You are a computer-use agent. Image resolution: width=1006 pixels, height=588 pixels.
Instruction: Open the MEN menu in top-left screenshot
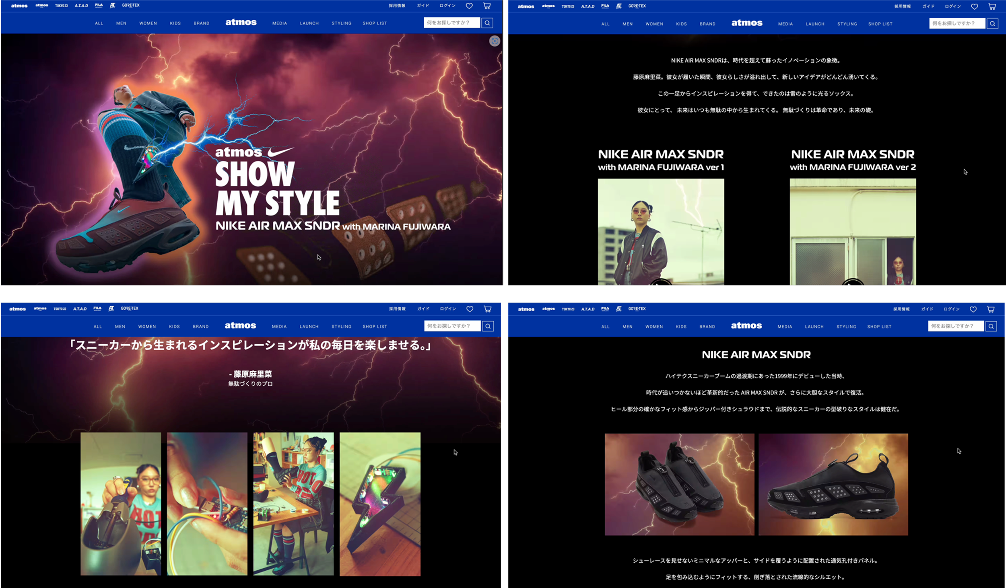click(x=122, y=23)
